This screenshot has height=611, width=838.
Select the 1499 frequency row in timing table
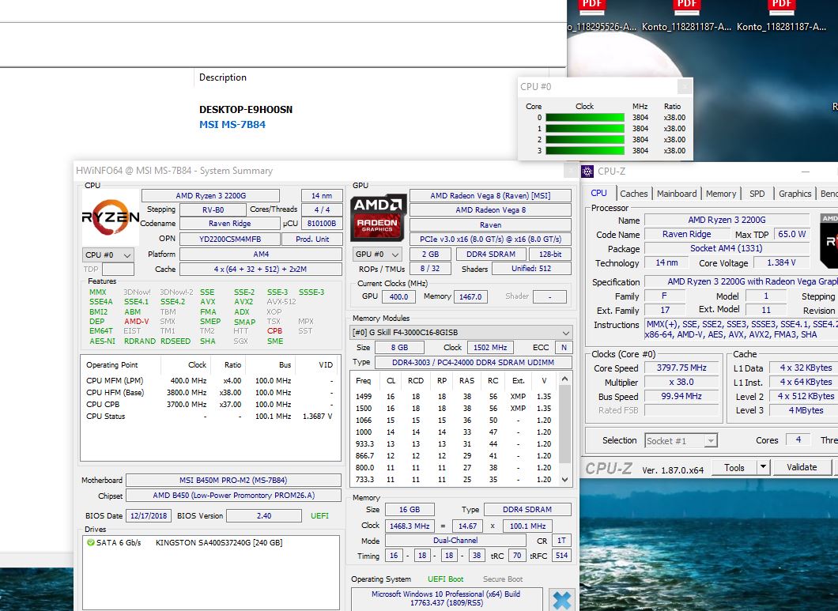(453, 397)
